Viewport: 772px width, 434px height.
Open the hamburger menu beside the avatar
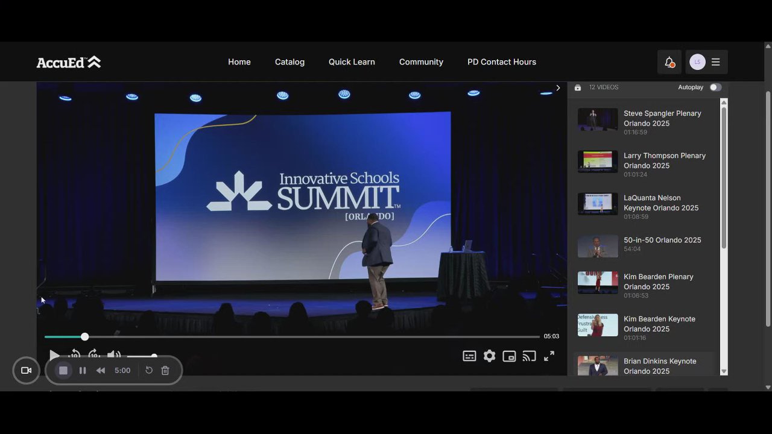716,62
